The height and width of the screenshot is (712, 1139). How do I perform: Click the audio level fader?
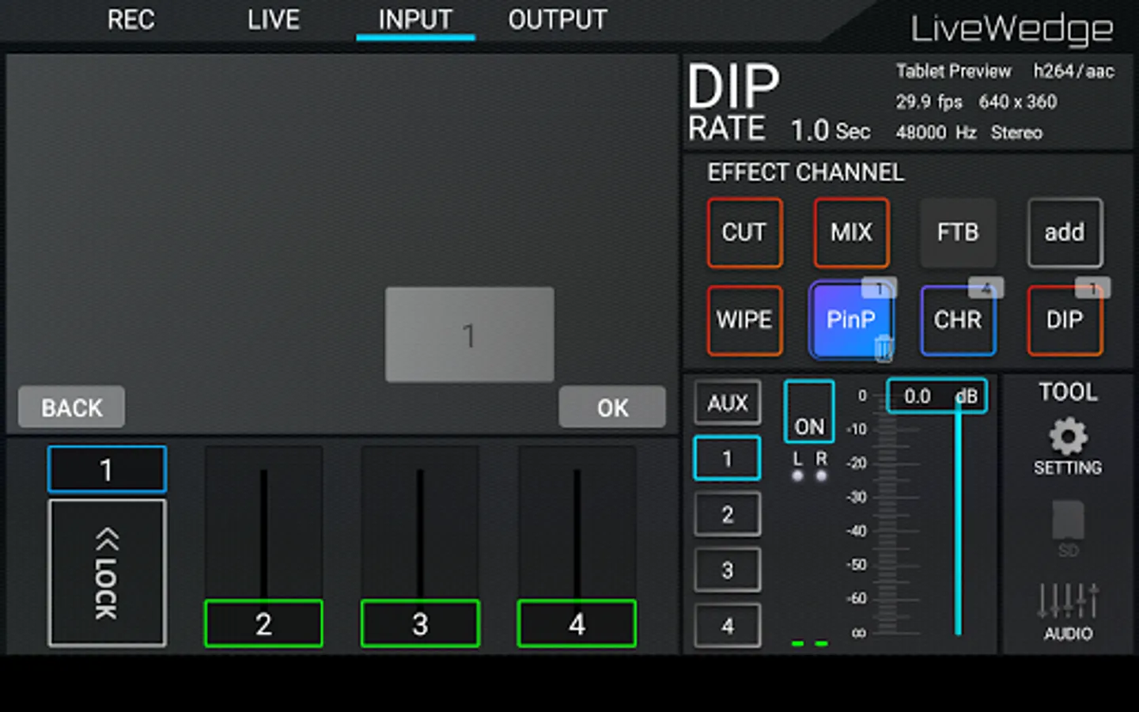958,518
